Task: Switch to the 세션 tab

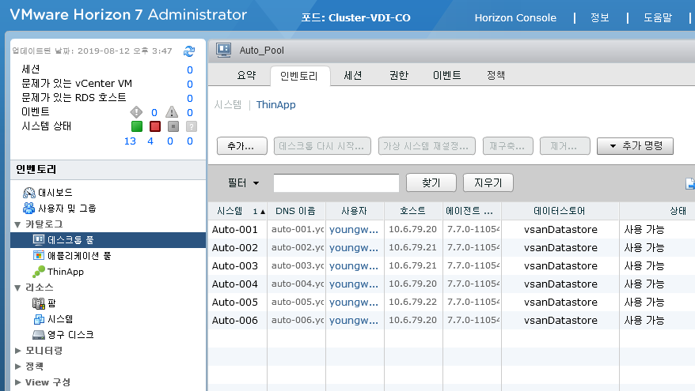Action: point(353,75)
